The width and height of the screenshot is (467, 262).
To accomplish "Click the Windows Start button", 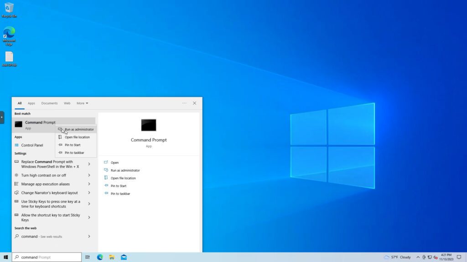I will click(5, 257).
